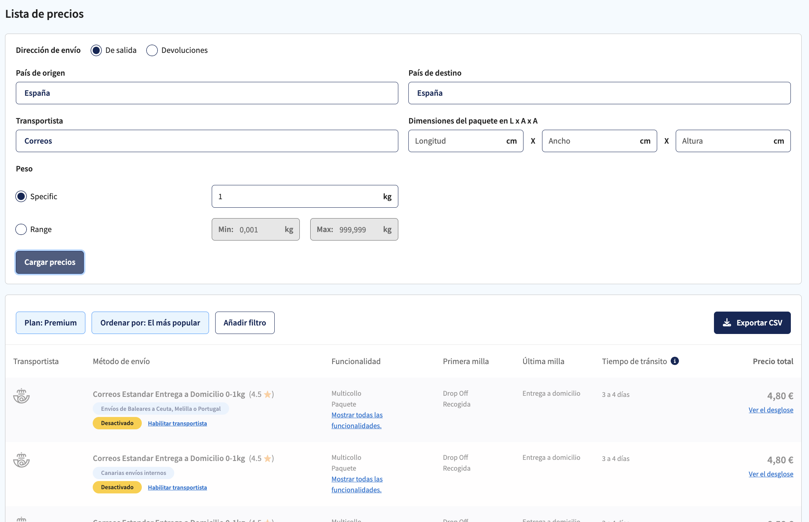Open the Plan: Premium filter
The width and height of the screenshot is (809, 522).
click(51, 323)
